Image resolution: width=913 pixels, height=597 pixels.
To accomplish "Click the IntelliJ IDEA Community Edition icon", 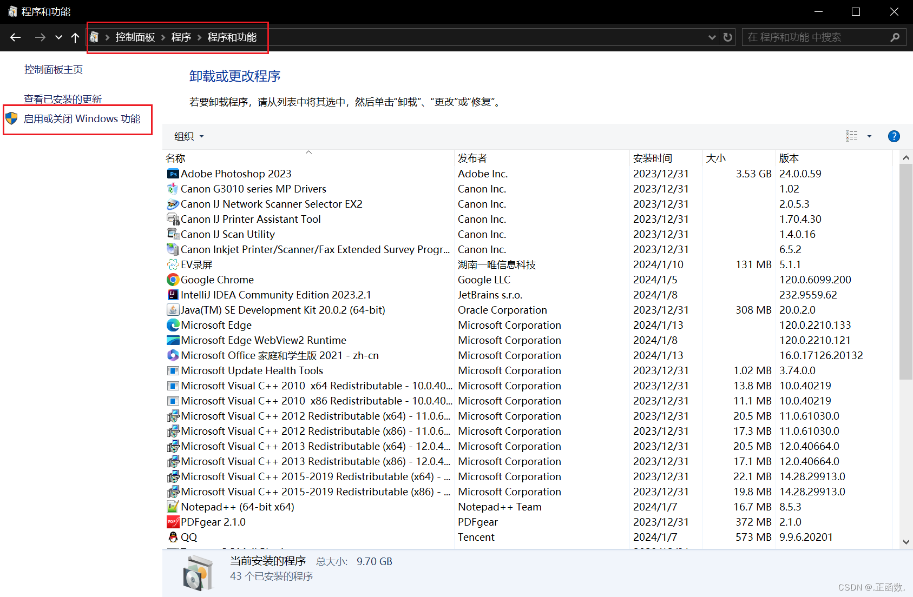I will point(173,295).
